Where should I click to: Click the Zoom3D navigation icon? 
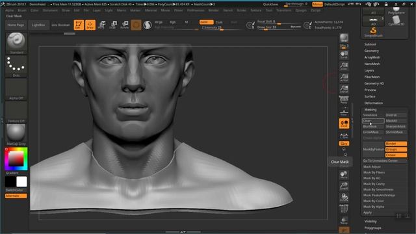pos(344,186)
